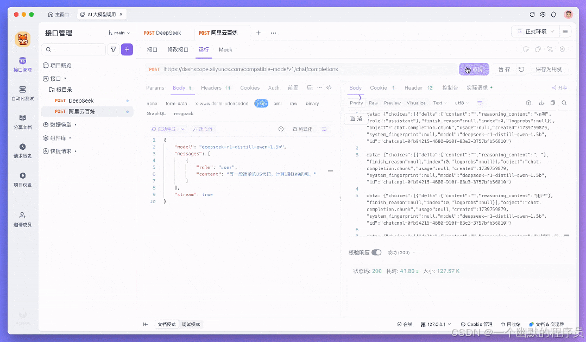The width and height of the screenshot is (586, 342).
Task: Open settings gear in title bar
Action: coord(543,15)
